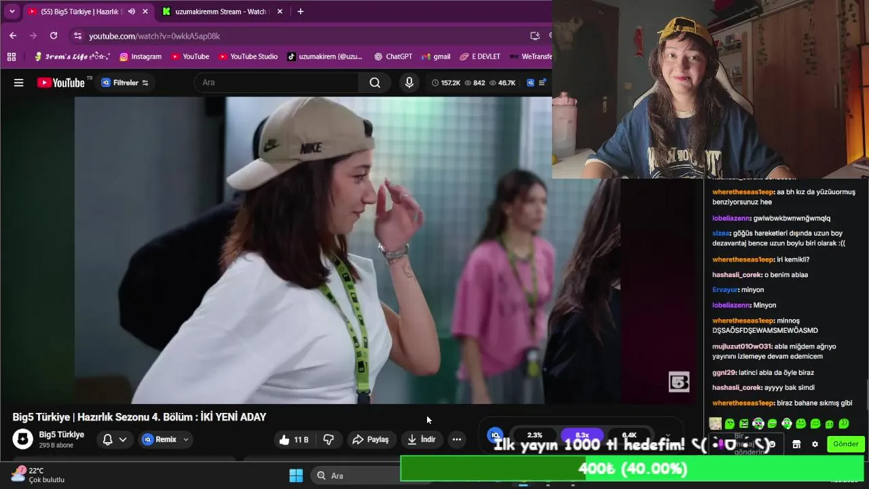Start voice search with the microphone icon
Image resolution: width=869 pixels, height=489 pixels.
coord(409,83)
